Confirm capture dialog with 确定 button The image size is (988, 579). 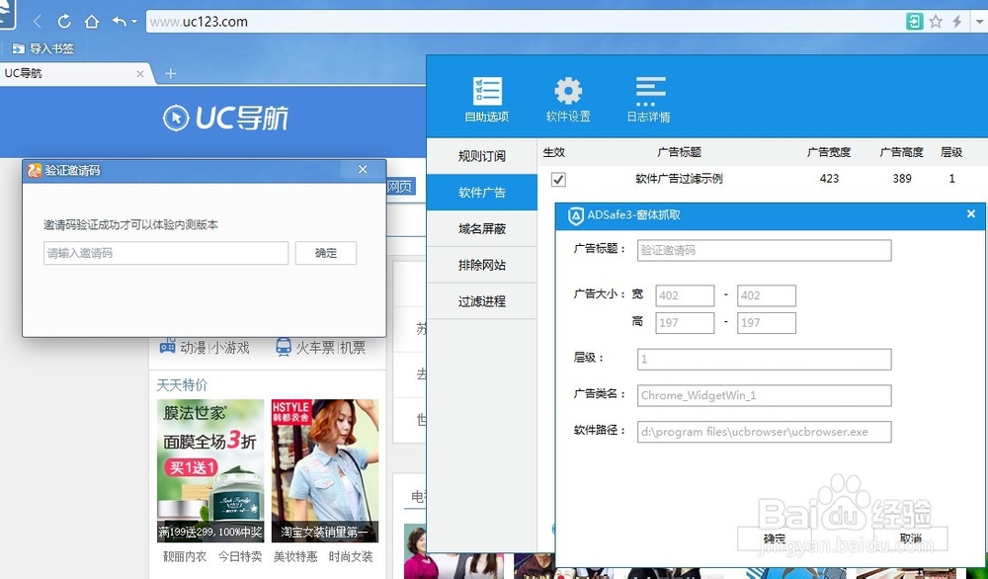coord(775,538)
